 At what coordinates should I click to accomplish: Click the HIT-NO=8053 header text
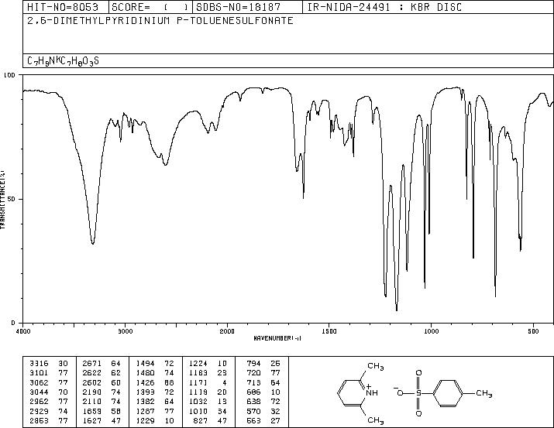[63, 7]
